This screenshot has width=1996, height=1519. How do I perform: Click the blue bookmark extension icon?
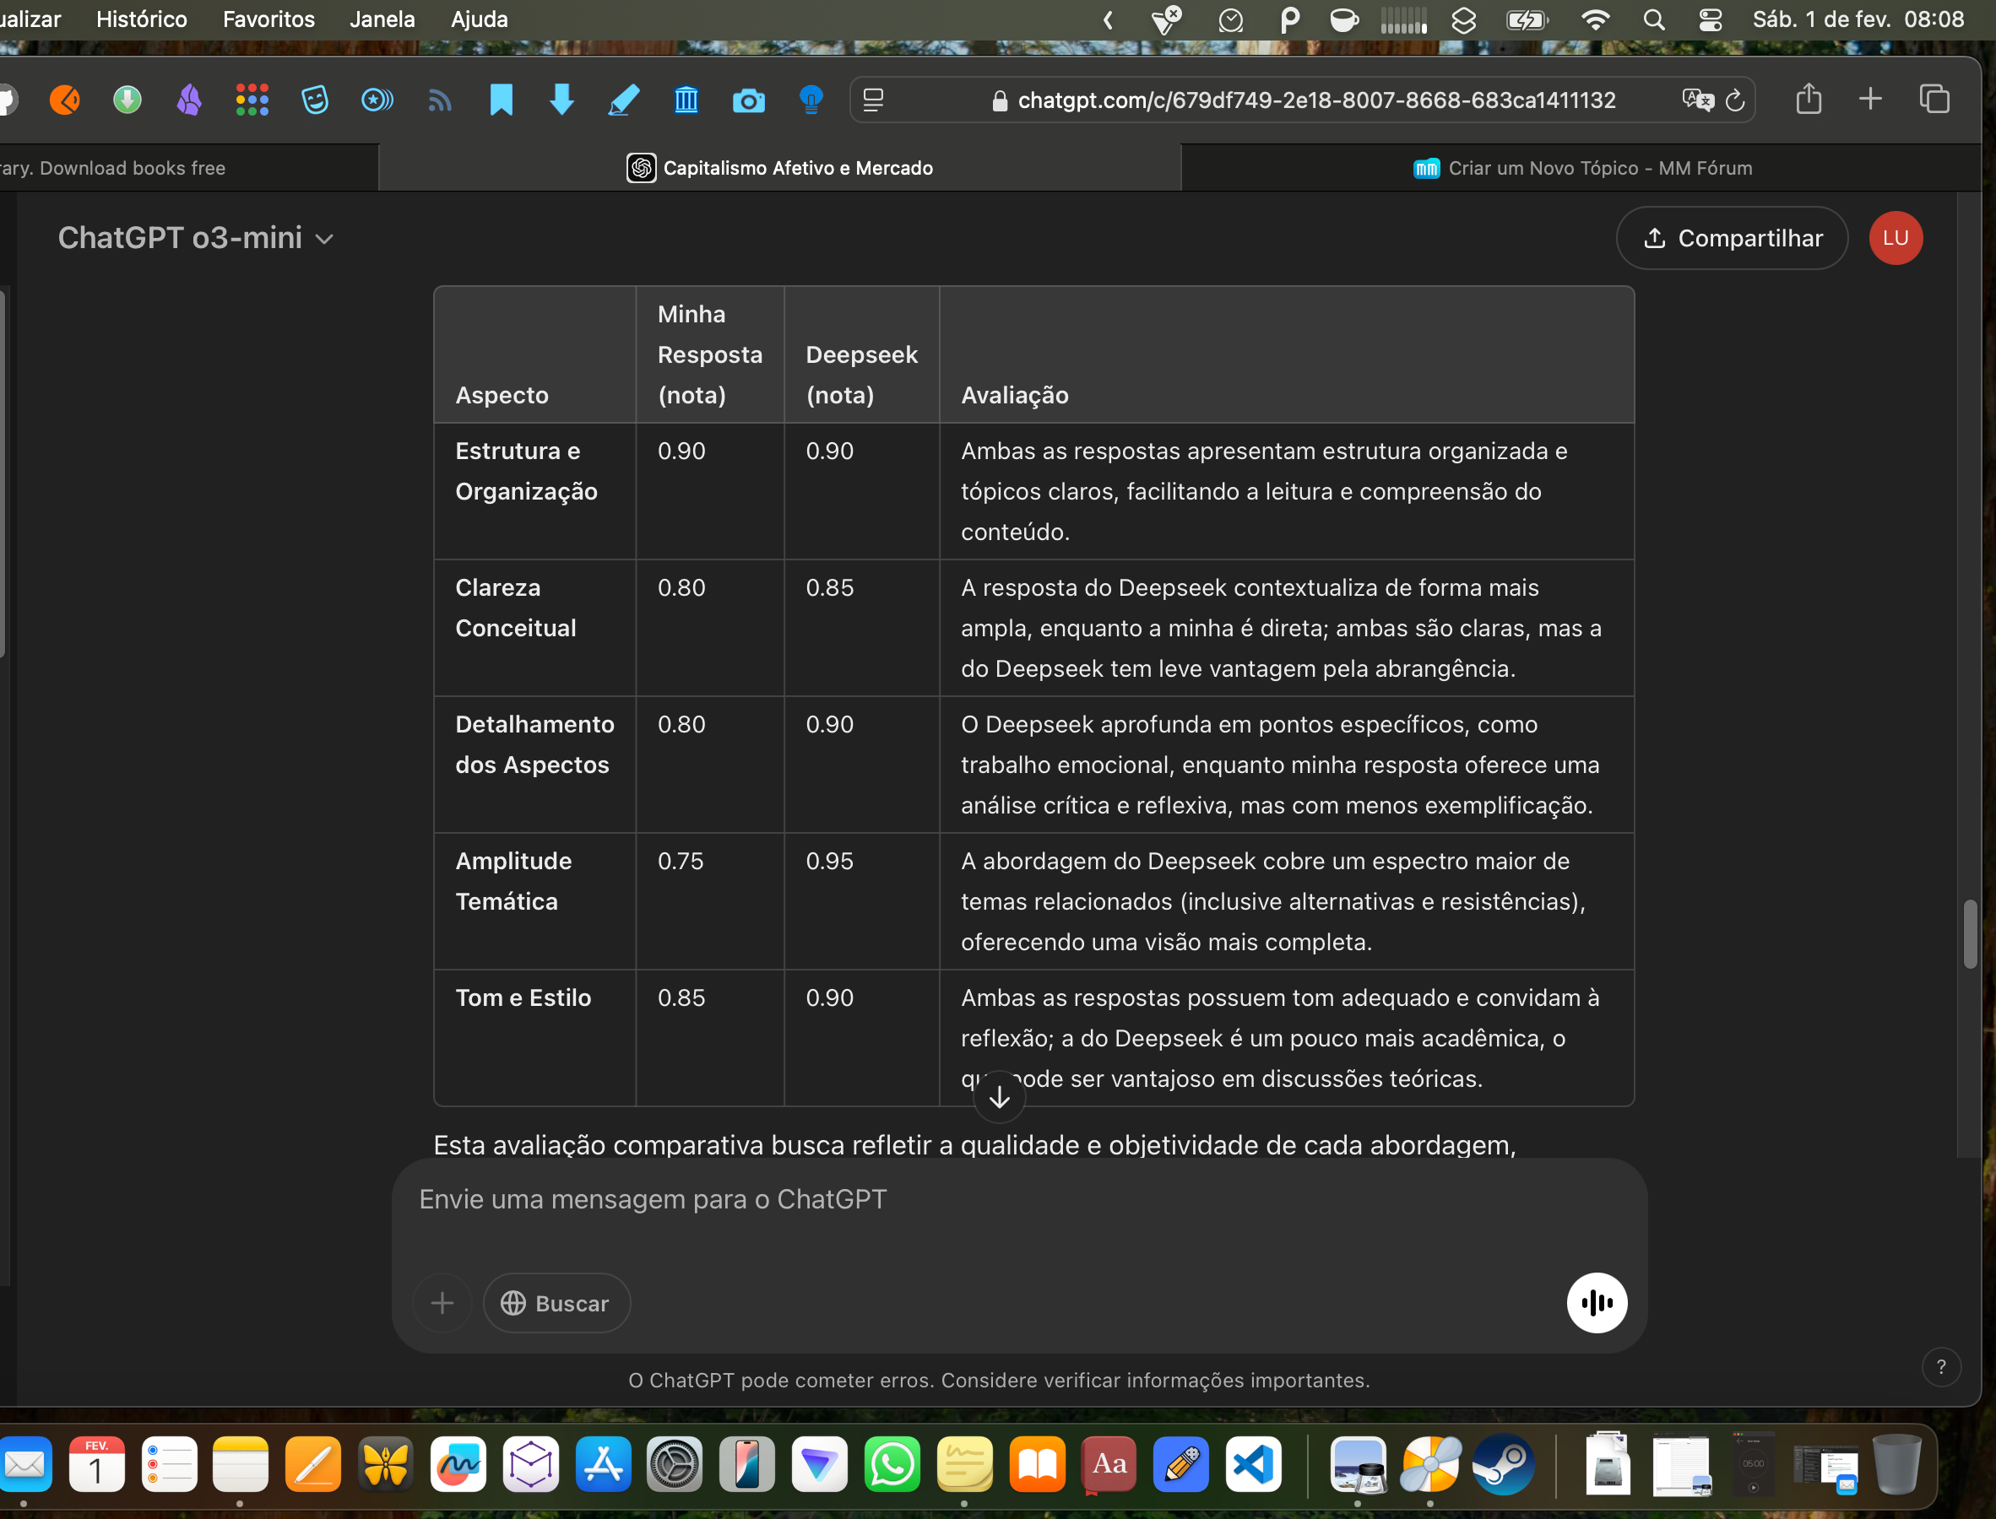tap(501, 100)
